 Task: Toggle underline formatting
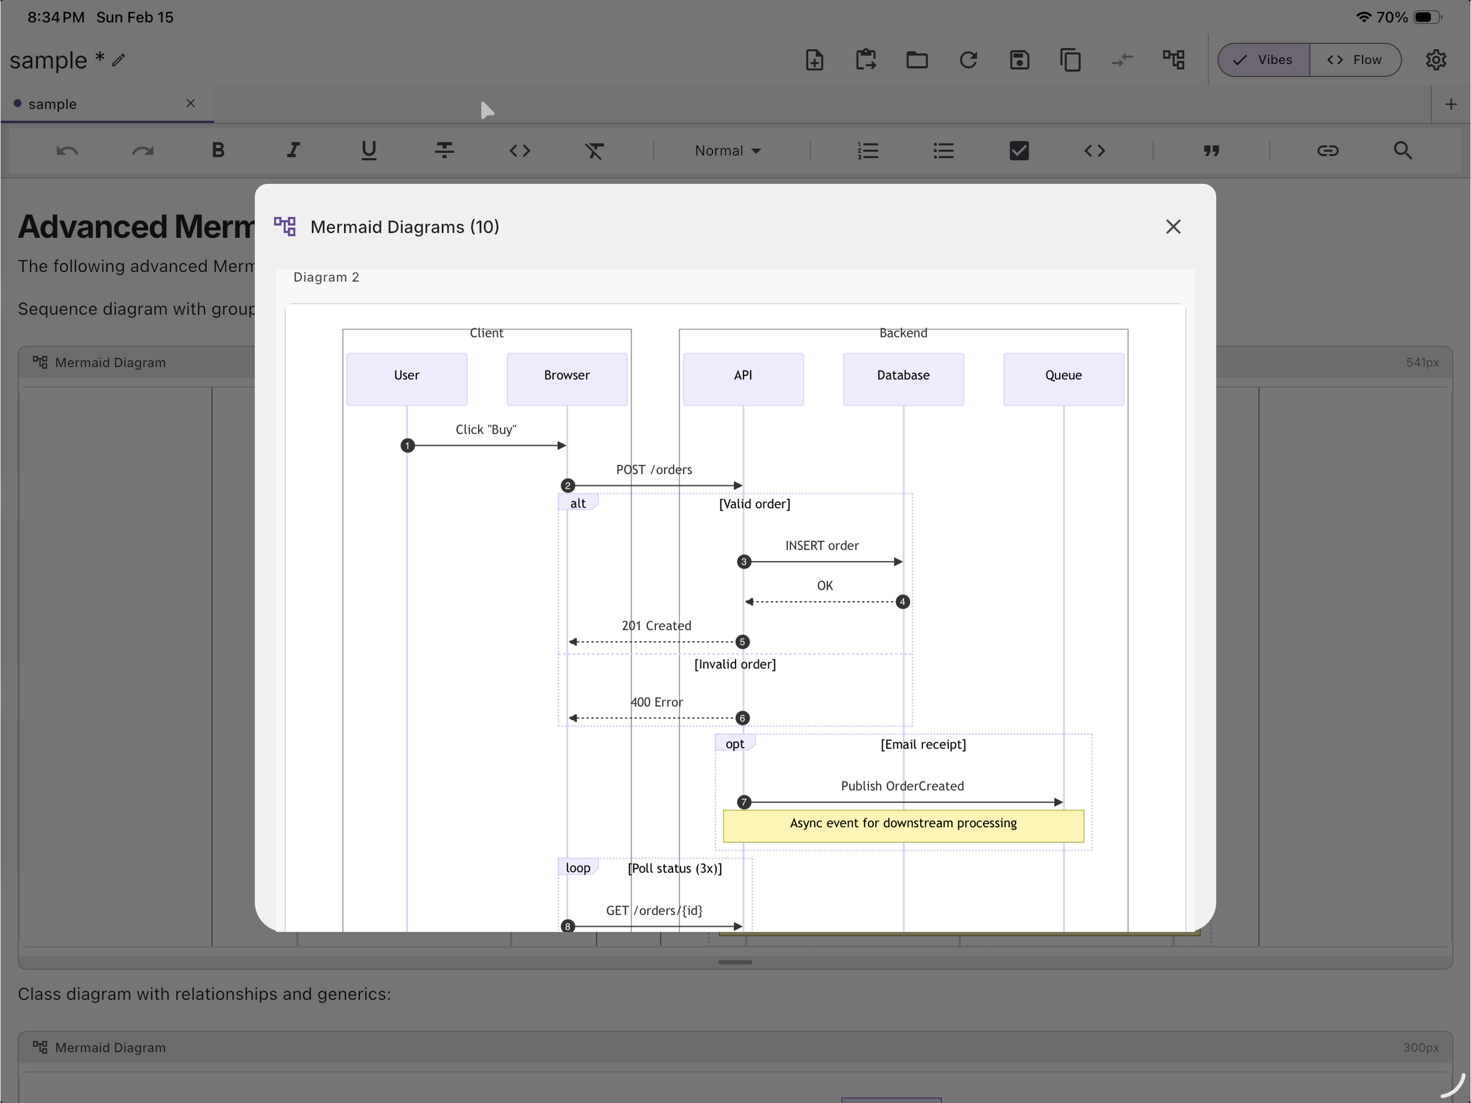pos(368,151)
